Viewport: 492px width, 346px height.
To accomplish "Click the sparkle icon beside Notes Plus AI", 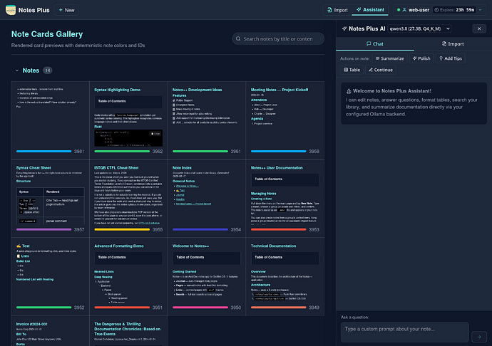I will (x=344, y=28).
